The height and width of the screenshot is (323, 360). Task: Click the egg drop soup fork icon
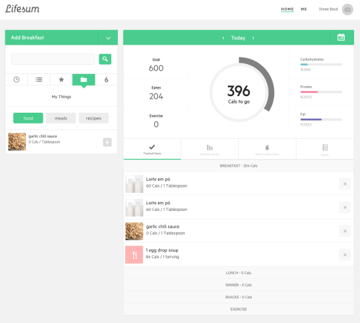(x=134, y=255)
